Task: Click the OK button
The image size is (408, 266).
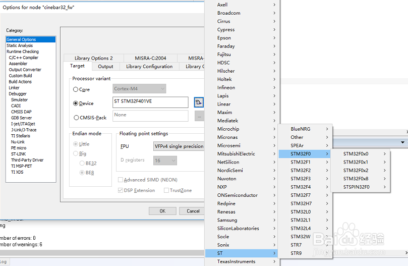Action: [x=162, y=211]
